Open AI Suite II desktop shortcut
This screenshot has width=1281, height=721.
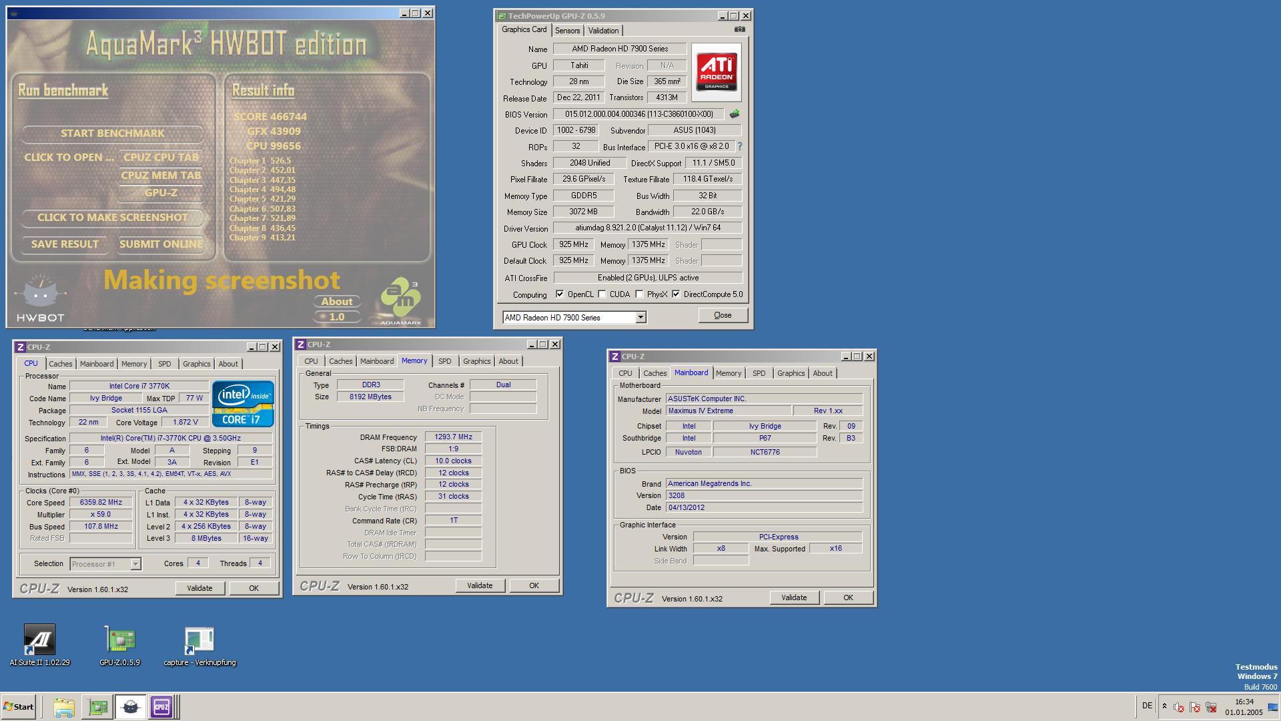point(39,645)
